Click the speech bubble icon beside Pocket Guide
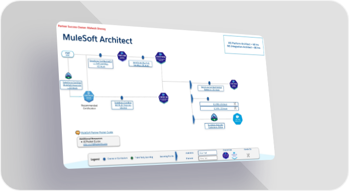Image resolution: width=349 pixels, height=191 pixels. (x=77, y=133)
